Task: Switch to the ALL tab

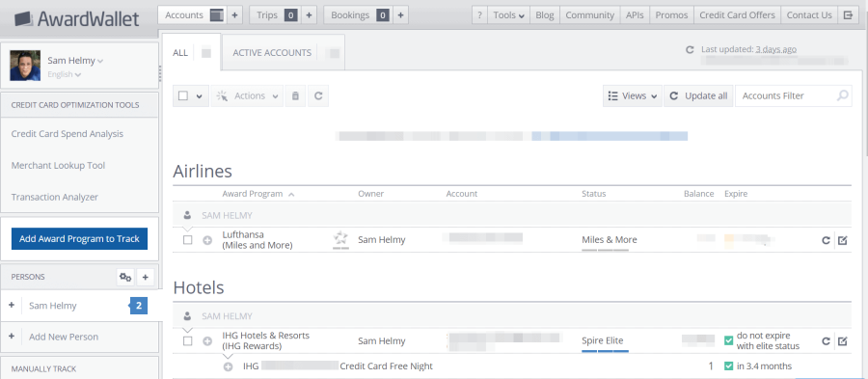Action: coord(192,53)
